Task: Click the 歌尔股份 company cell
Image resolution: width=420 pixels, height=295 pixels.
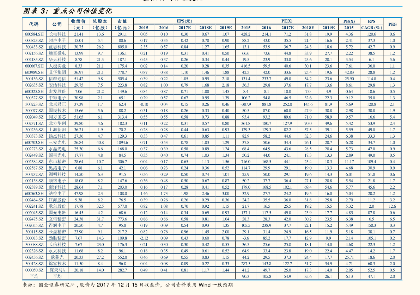Action: (57, 206)
